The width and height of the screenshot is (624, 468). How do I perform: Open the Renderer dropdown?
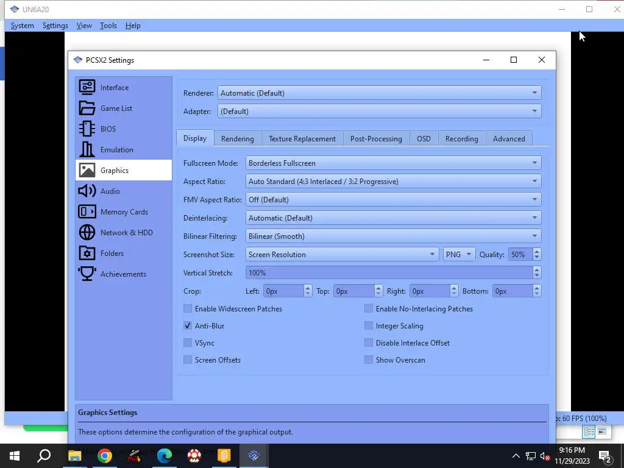(379, 93)
